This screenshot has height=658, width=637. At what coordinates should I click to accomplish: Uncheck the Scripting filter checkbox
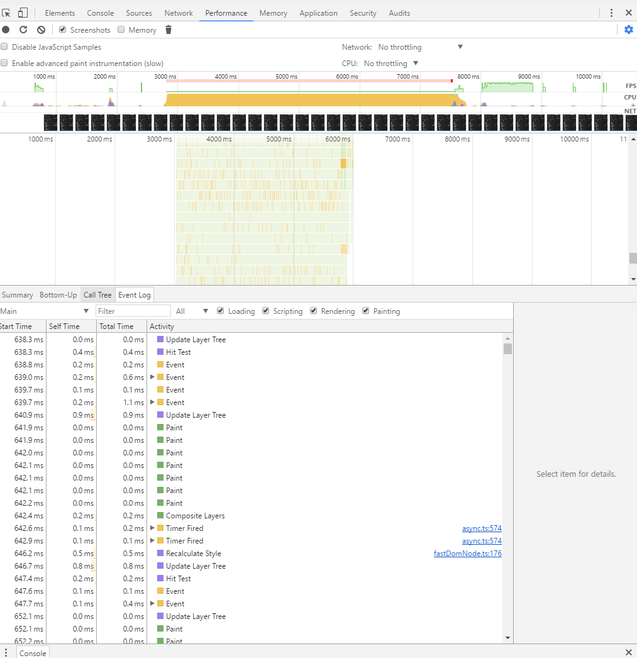coord(266,311)
